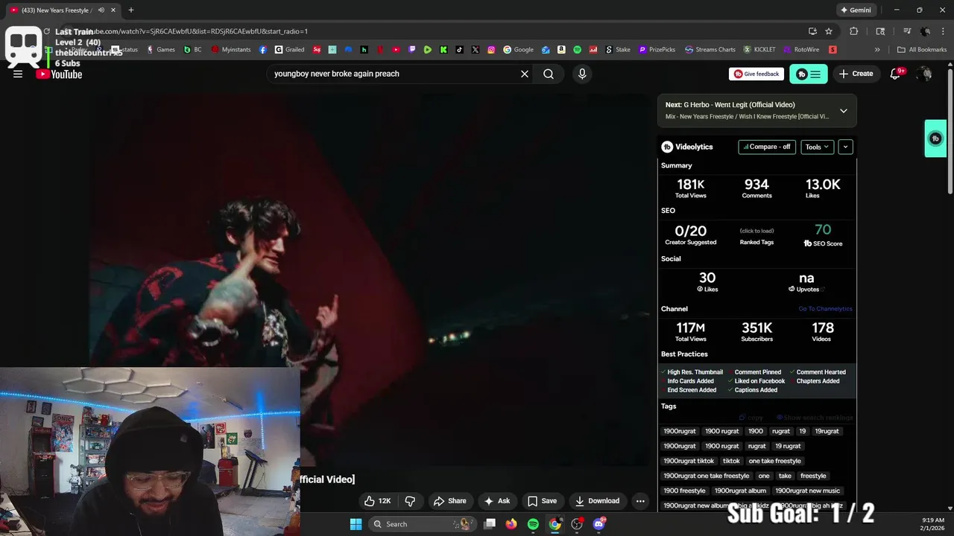
Task: Open Firefox from the taskbar
Action: click(511, 524)
